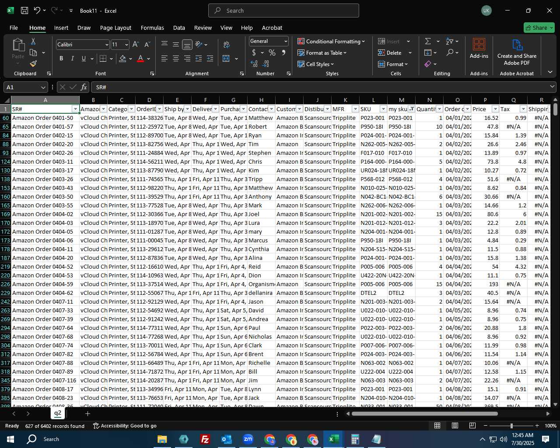The image size is (560, 448).
Task: Toggle italic formatting
Action: (x=72, y=59)
